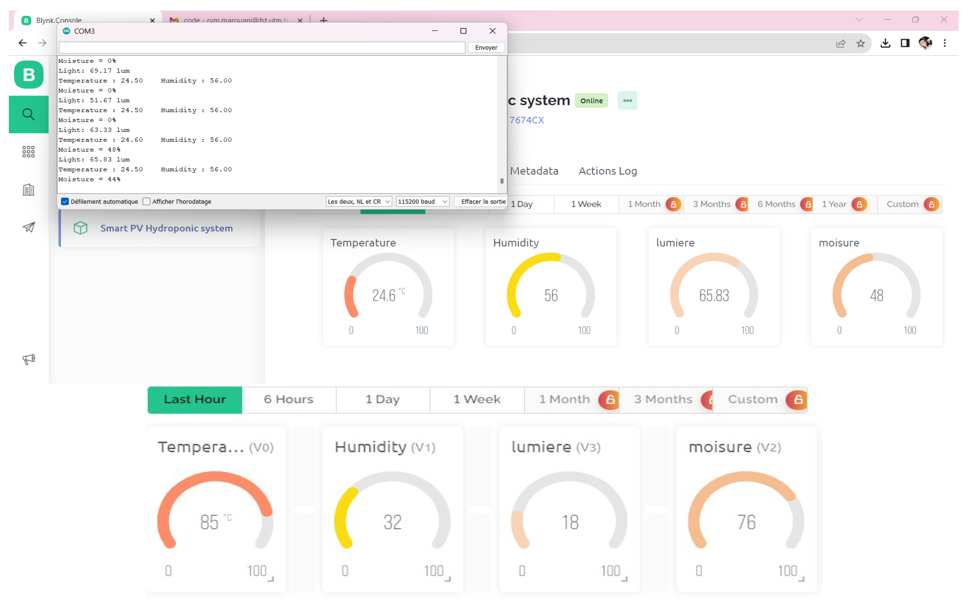The height and width of the screenshot is (606, 971).
Task: Open the browser downloads icon
Action: point(885,43)
